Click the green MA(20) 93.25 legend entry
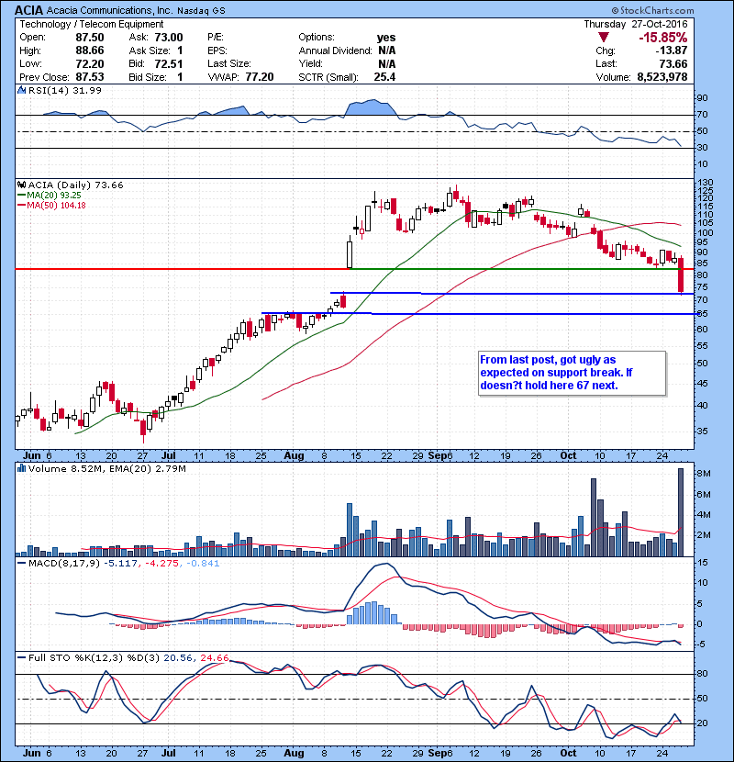Image resolution: width=734 pixels, height=762 pixels. (50, 196)
